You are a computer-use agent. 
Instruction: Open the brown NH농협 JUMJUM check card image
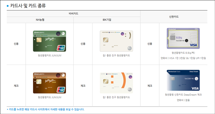(50, 83)
